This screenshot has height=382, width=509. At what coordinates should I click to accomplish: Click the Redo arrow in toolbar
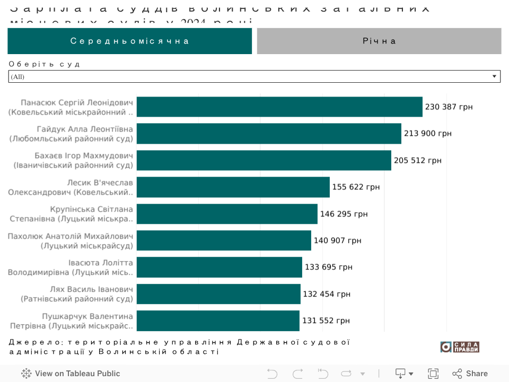pyautogui.click(x=298, y=374)
